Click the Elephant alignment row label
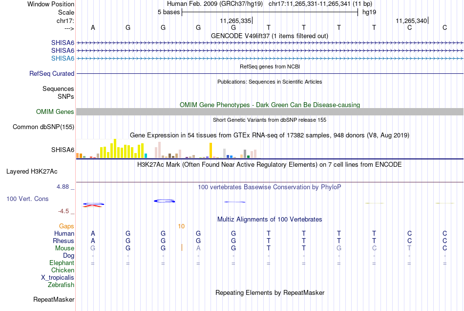The width and height of the screenshot is (464, 311). point(62,263)
